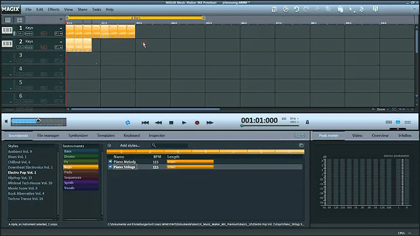
Task: Start playback with the play button
Action: (x=184, y=123)
